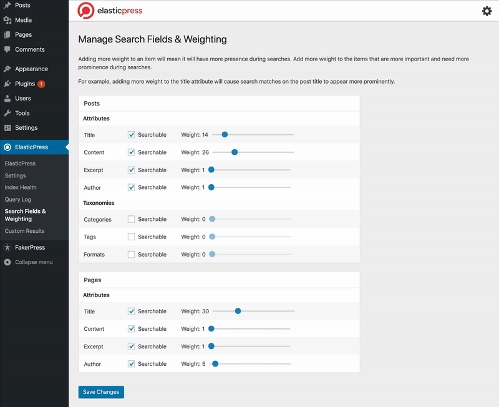Uncheck Searchable for Pages Title
499x407 pixels.
131,311
